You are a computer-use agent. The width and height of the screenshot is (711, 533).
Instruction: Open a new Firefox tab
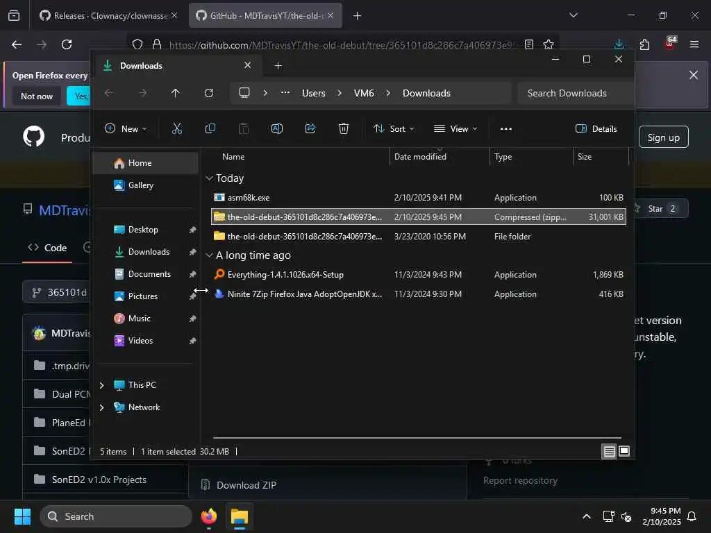point(358,16)
